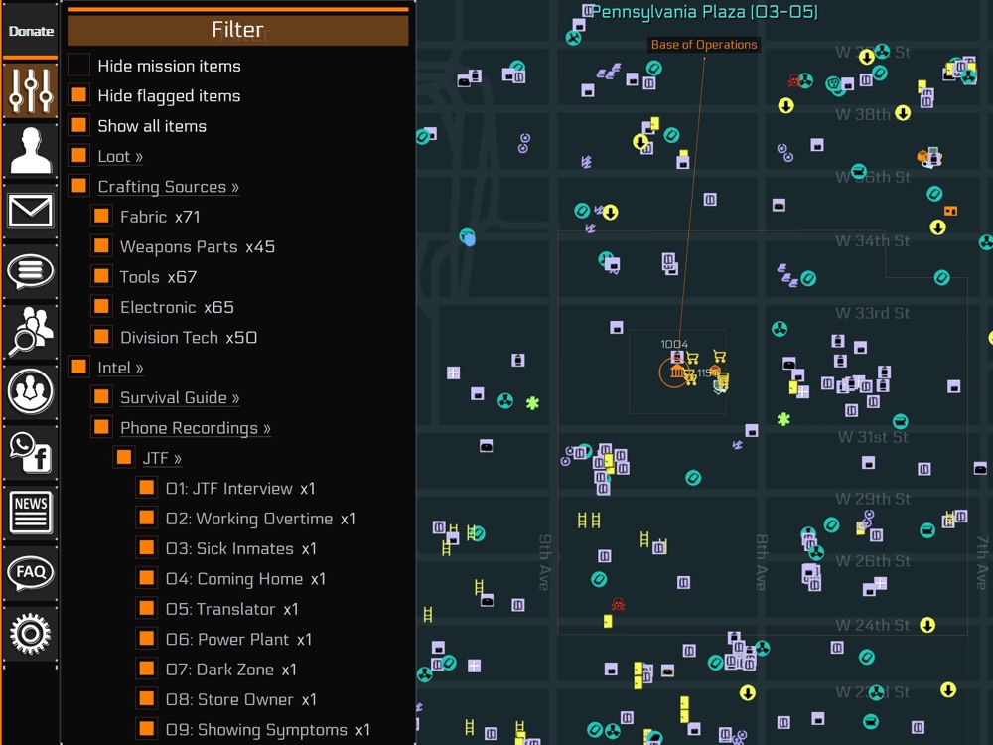Toggle the Show all items checkbox
Viewport: 993px width, 745px height.
tap(78, 125)
